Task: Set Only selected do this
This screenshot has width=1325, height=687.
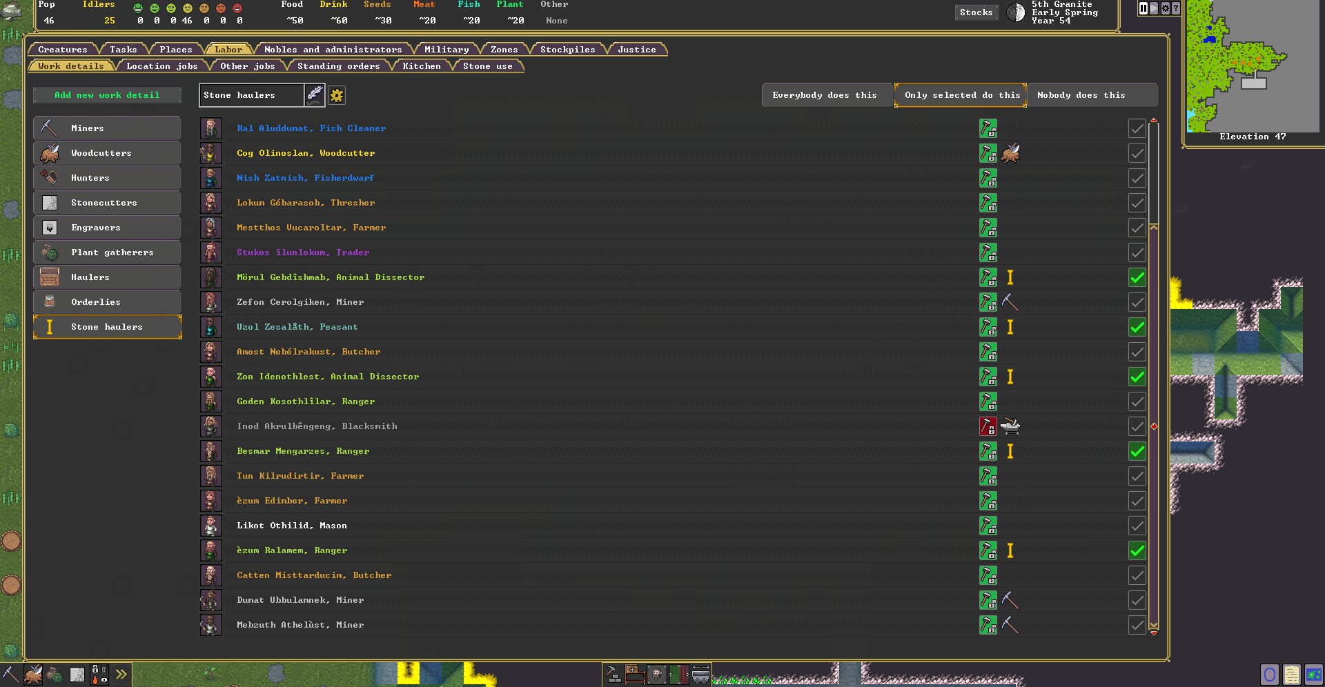Action: point(961,95)
